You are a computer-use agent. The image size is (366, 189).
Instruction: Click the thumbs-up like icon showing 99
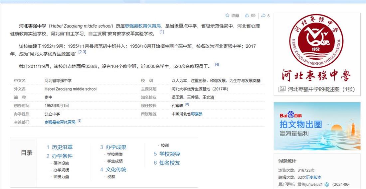[247, 16]
